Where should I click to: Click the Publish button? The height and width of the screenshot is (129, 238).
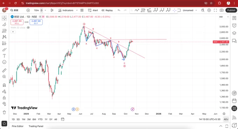[x=231, y=10]
